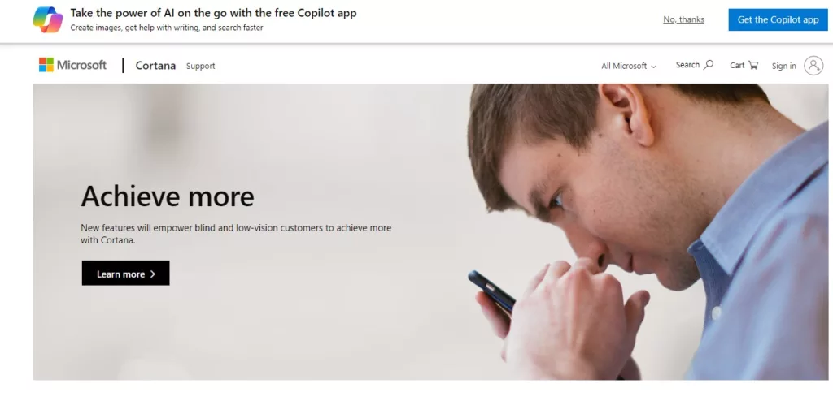Click the chevron on Learn more button
The image size is (833, 405).
pos(153,274)
